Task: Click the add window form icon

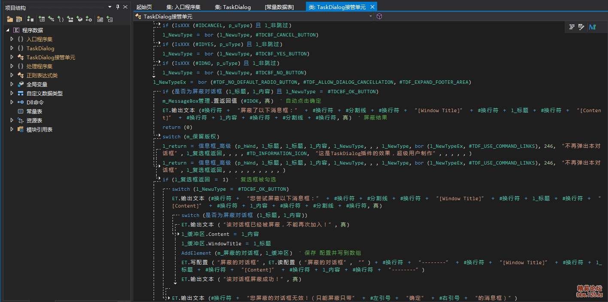Action: pyautogui.click(x=42, y=19)
